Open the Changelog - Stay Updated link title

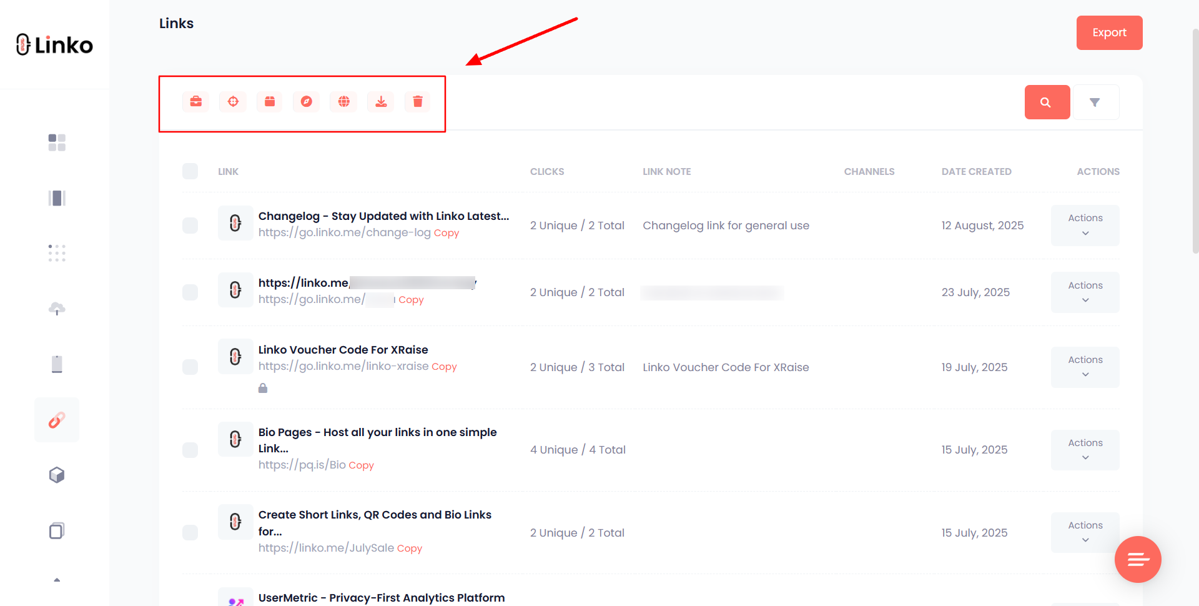point(383,216)
